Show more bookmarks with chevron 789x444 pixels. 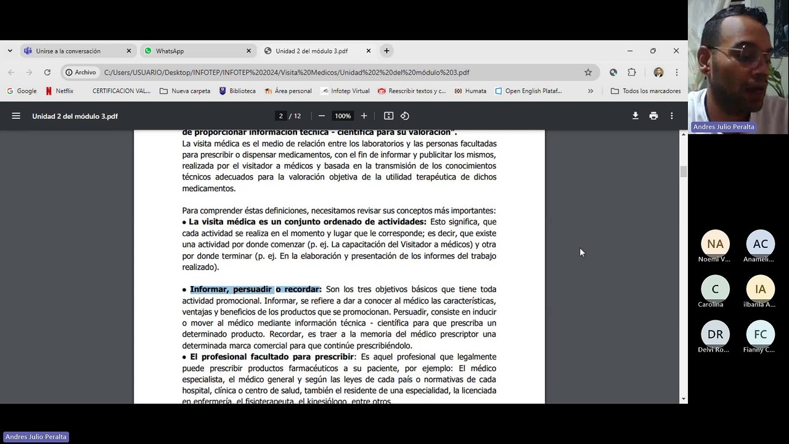(591, 91)
